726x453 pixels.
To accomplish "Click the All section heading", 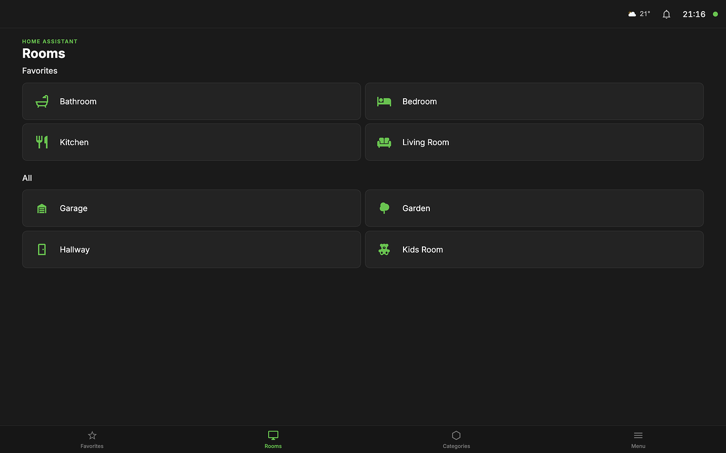I will pyautogui.click(x=27, y=178).
